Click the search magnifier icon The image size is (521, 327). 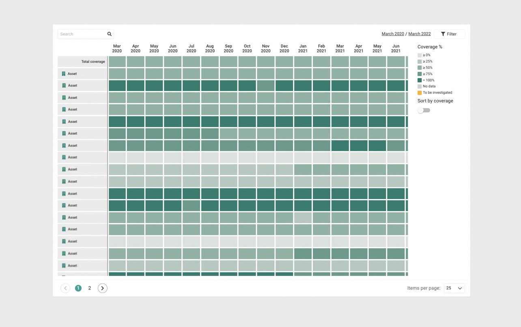(109, 34)
